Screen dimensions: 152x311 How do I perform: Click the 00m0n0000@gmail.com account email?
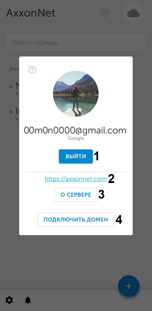(x=75, y=130)
